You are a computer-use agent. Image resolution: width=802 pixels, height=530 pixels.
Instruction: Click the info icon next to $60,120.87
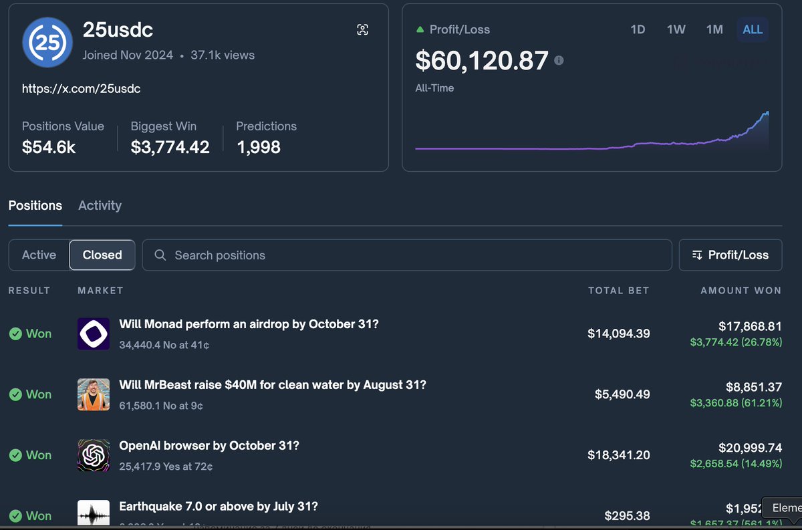(559, 60)
